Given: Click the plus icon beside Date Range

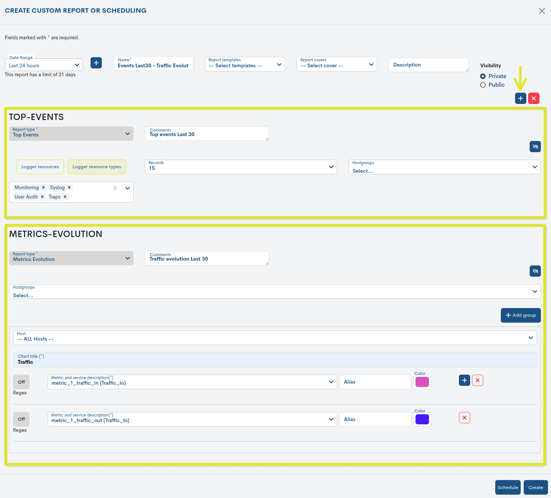Looking at the screenshot, I should [x=96, y=63].
